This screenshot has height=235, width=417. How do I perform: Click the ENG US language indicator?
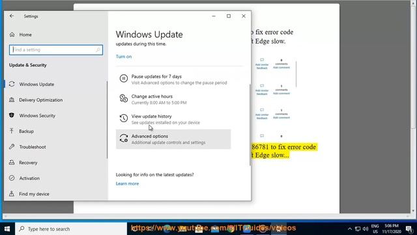[375, 229]
